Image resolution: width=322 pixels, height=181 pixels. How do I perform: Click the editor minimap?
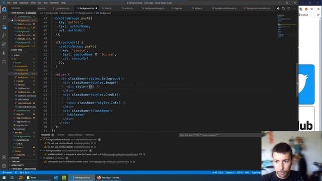tap(286, 27)
